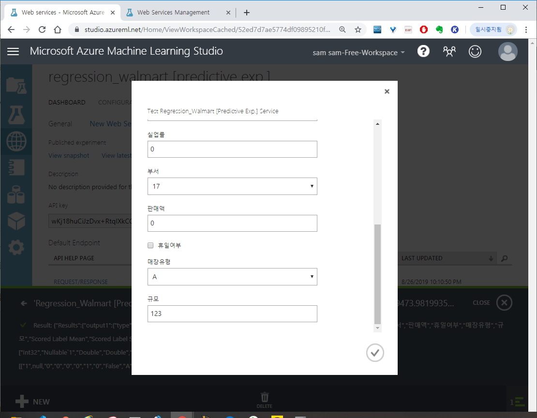Click the browser address bar URL
537x418 pixels.
pos(207,30)
